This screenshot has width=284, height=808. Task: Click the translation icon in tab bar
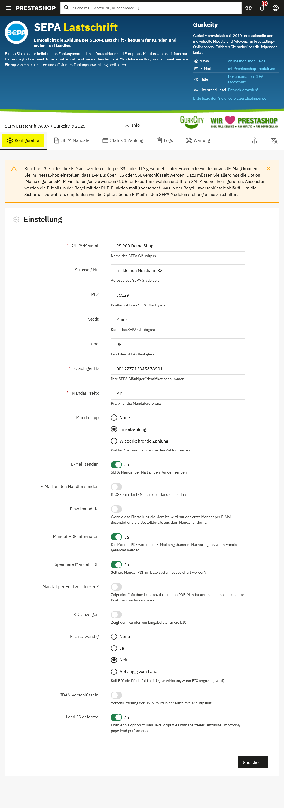coord(274,140)
